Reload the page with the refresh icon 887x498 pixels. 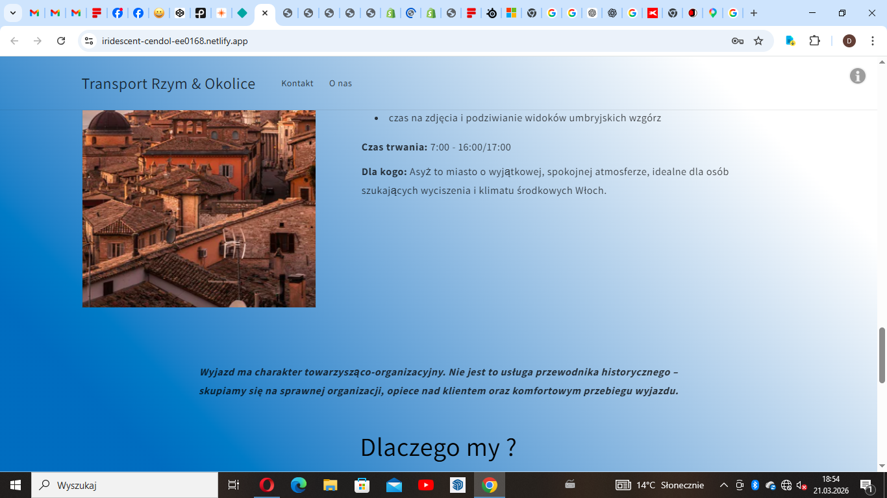coord(61,41)
